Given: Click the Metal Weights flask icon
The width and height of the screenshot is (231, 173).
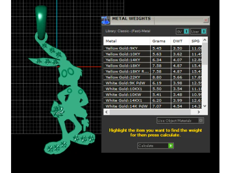Looking at the screenshot, I should click(105, 21).
